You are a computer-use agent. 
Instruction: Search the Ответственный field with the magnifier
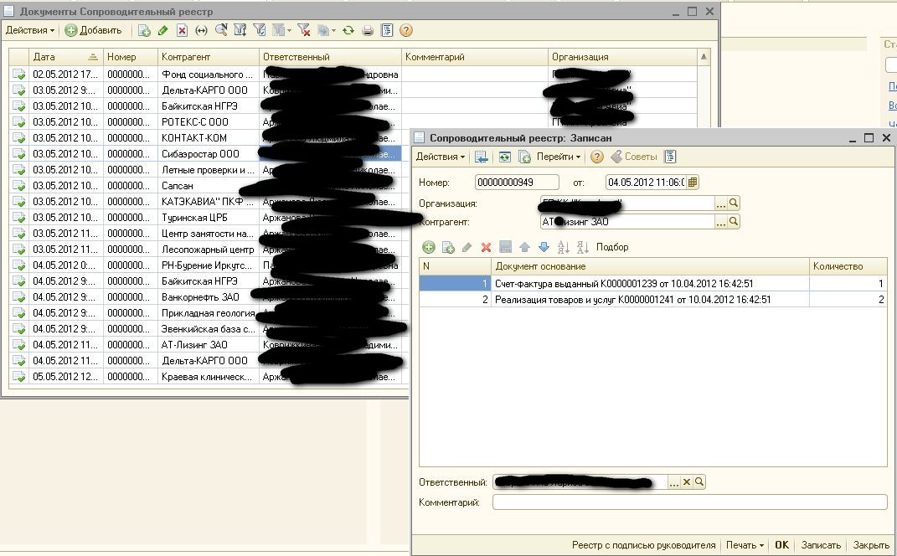coord(699,482)
